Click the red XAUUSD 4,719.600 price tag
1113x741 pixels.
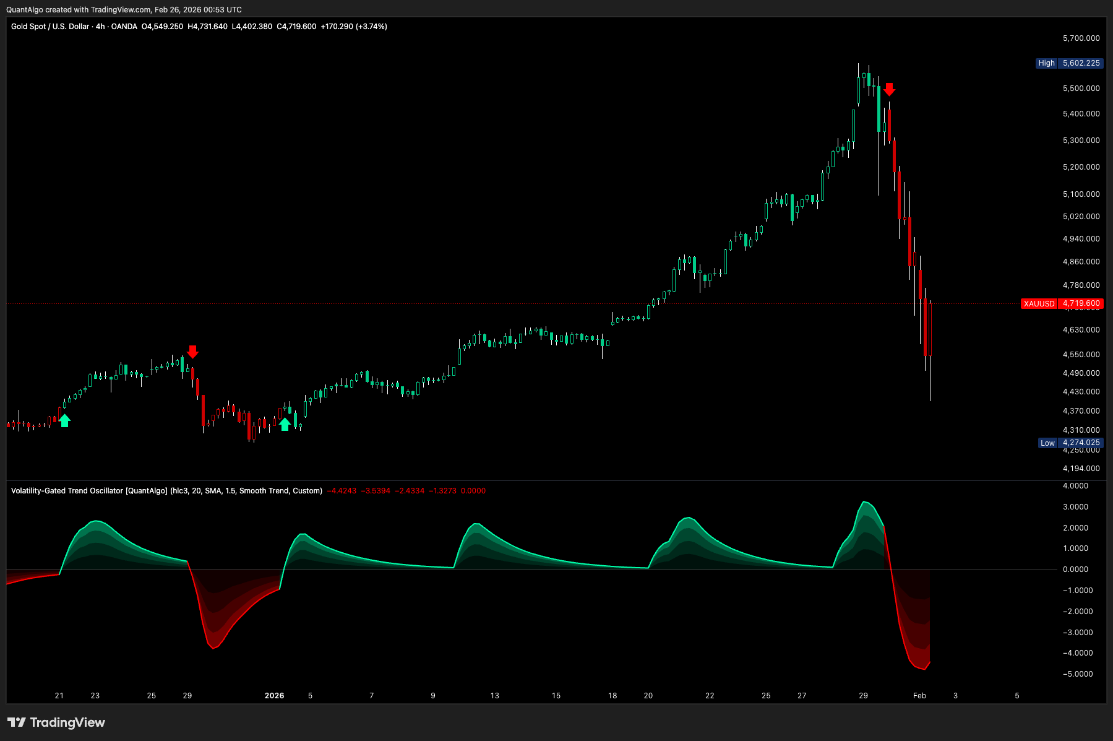pyautogui.click(x=1062, y=303)
